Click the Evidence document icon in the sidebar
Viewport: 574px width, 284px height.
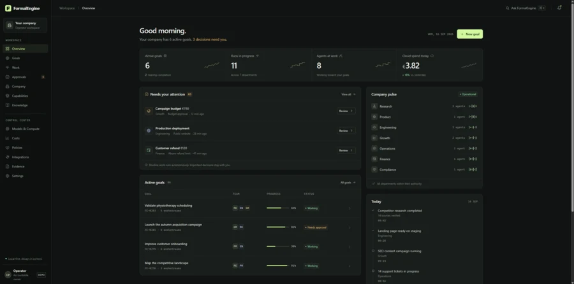coord(8,167)
